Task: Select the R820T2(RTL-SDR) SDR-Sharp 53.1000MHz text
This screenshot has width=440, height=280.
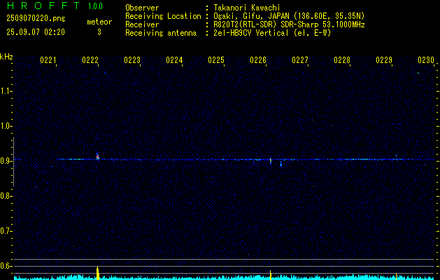Action: pos(289,24)
